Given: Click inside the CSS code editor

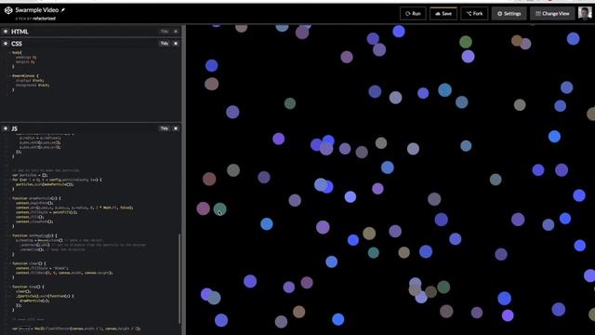Looking at the screenshot, I should (91, 85).
